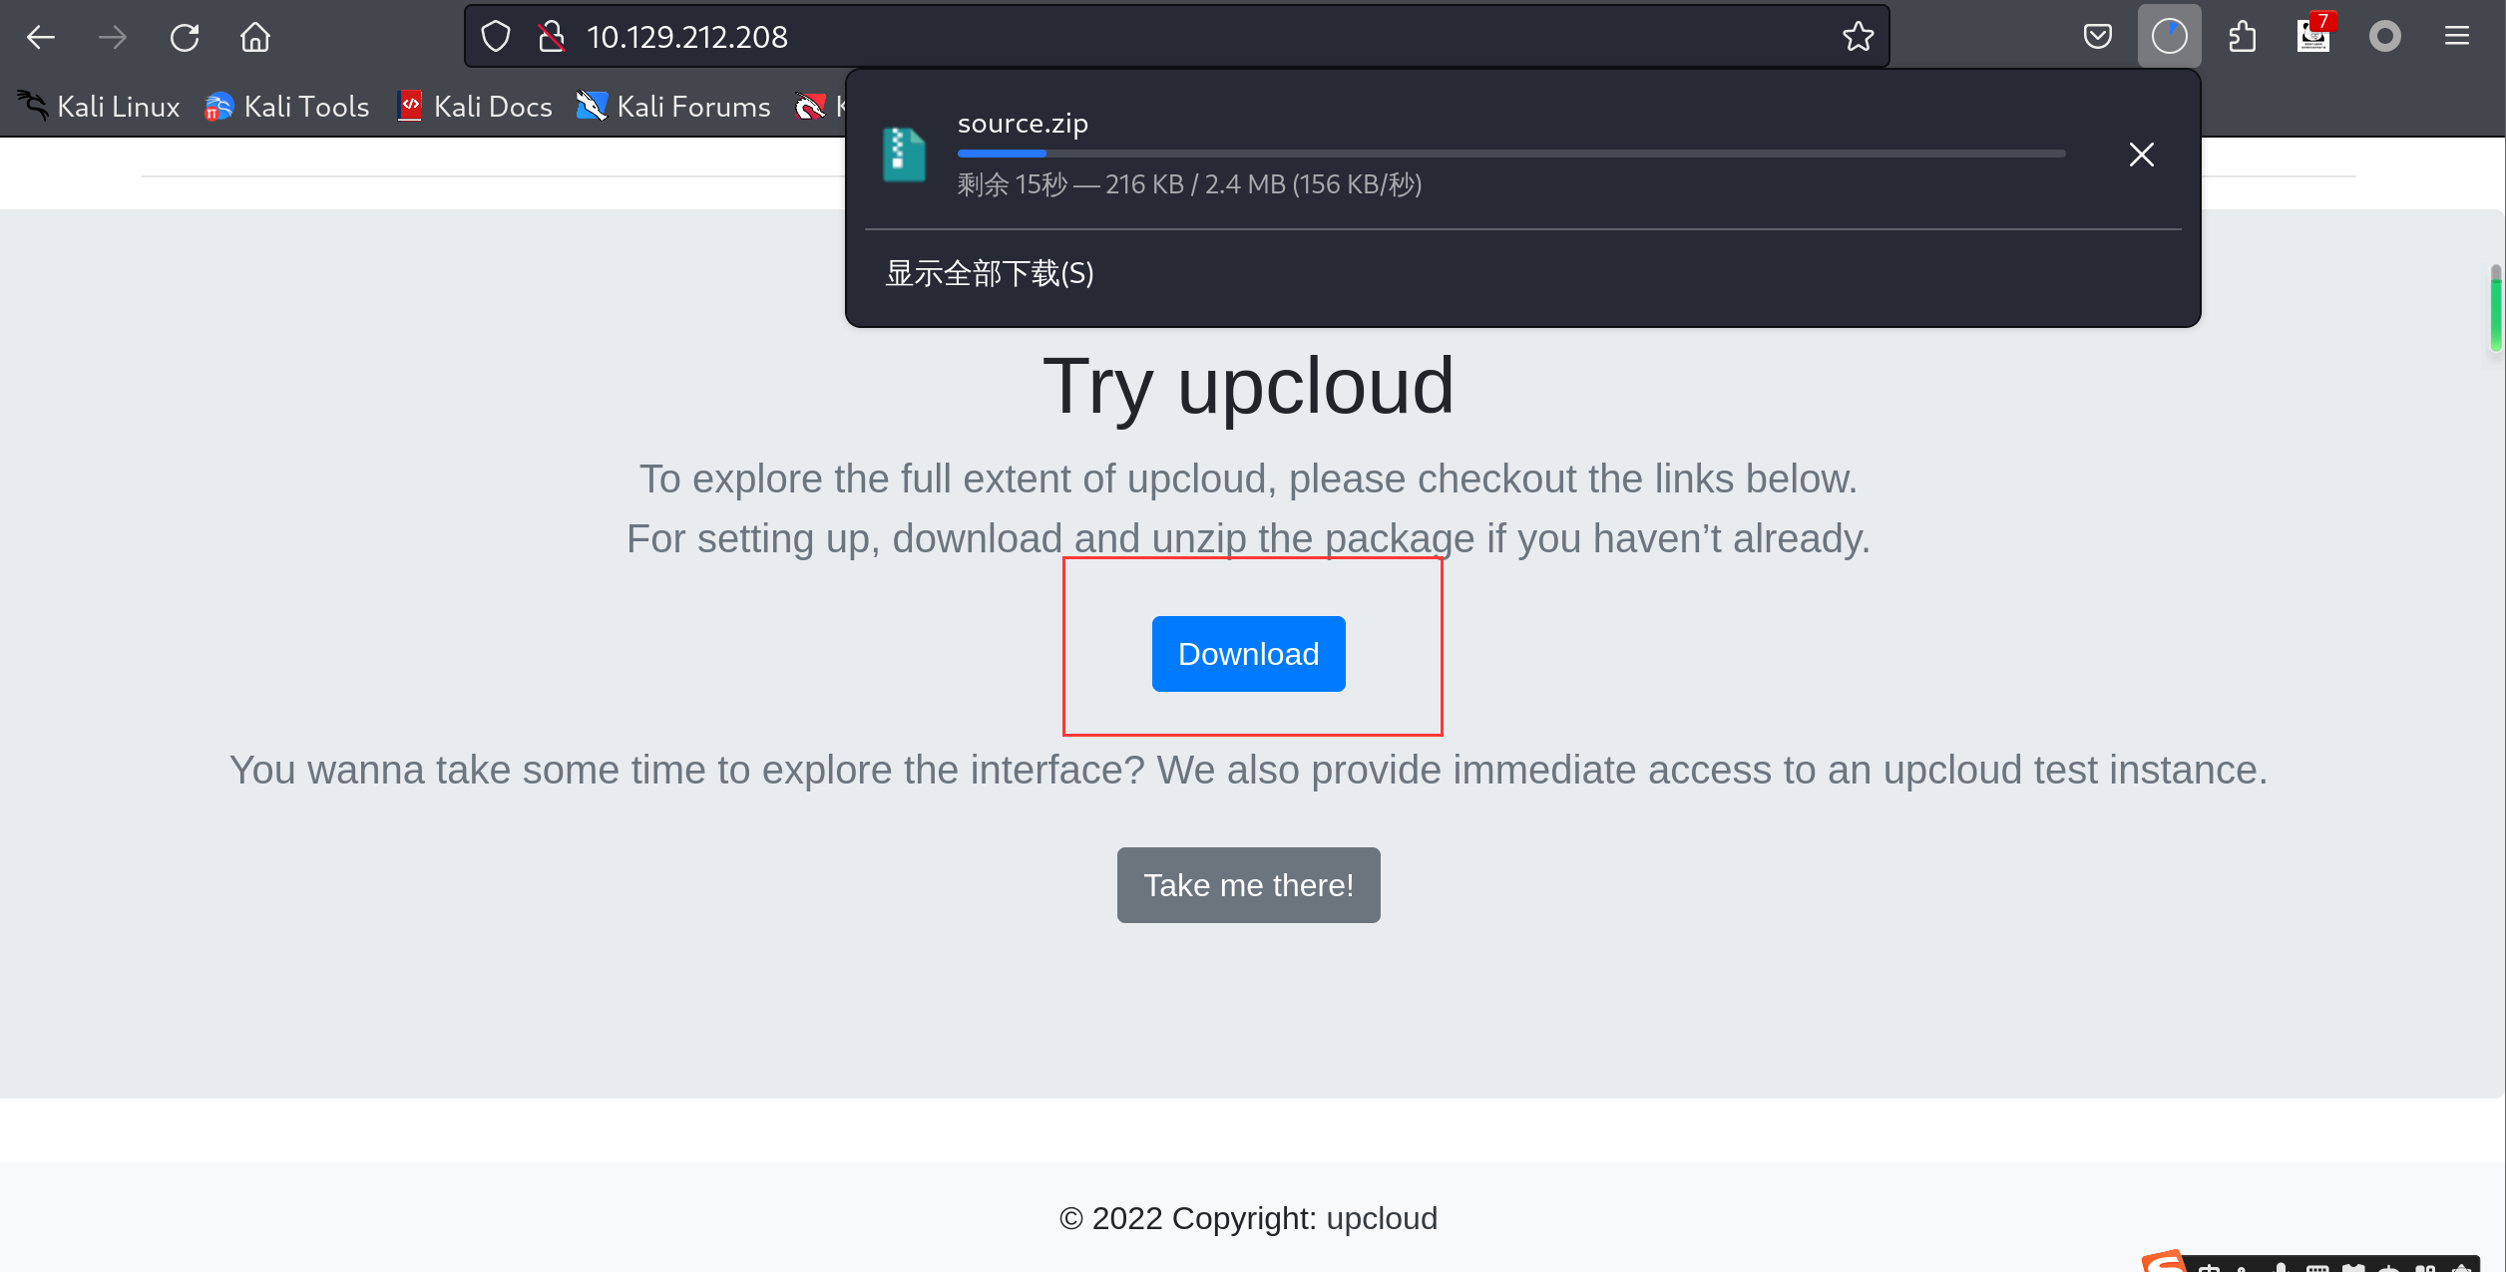Open the Firefox hamburger menu

(x=2457, y=37)
